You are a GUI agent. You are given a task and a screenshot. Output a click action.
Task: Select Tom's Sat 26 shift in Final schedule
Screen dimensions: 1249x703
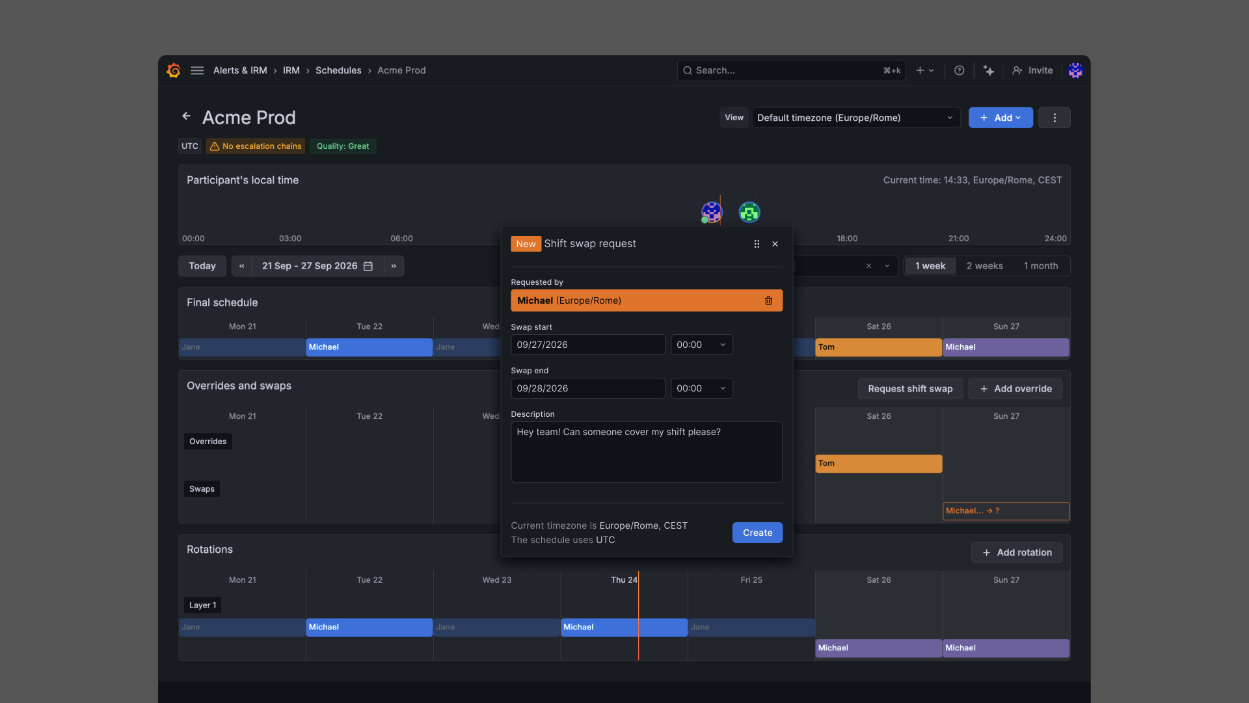click(x=878, y=347)
